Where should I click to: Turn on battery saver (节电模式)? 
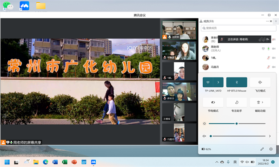[x=213, y=102]
